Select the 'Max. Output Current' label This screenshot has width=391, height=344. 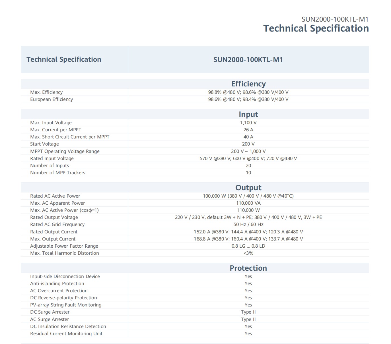click(53, 239)
